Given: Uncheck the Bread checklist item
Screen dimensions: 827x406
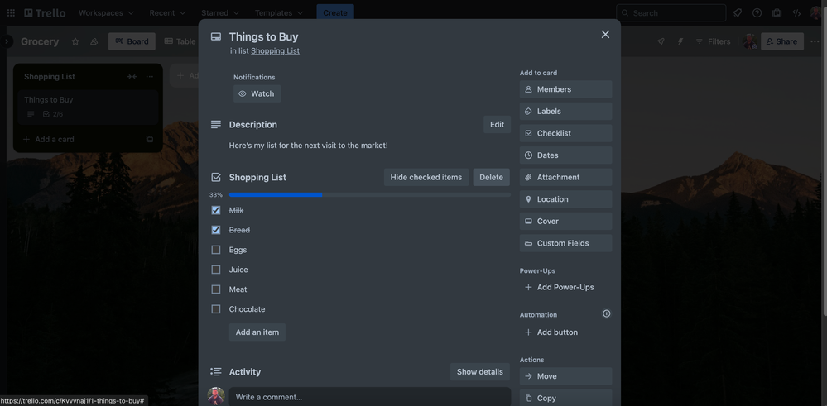Looking at the screenshot, I should pyautogui.click(x=216, y=230).
